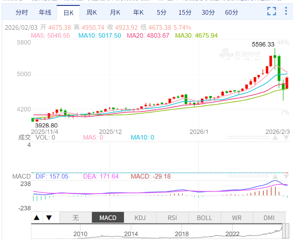Open fullscreen chart view icon

[272, 11]
